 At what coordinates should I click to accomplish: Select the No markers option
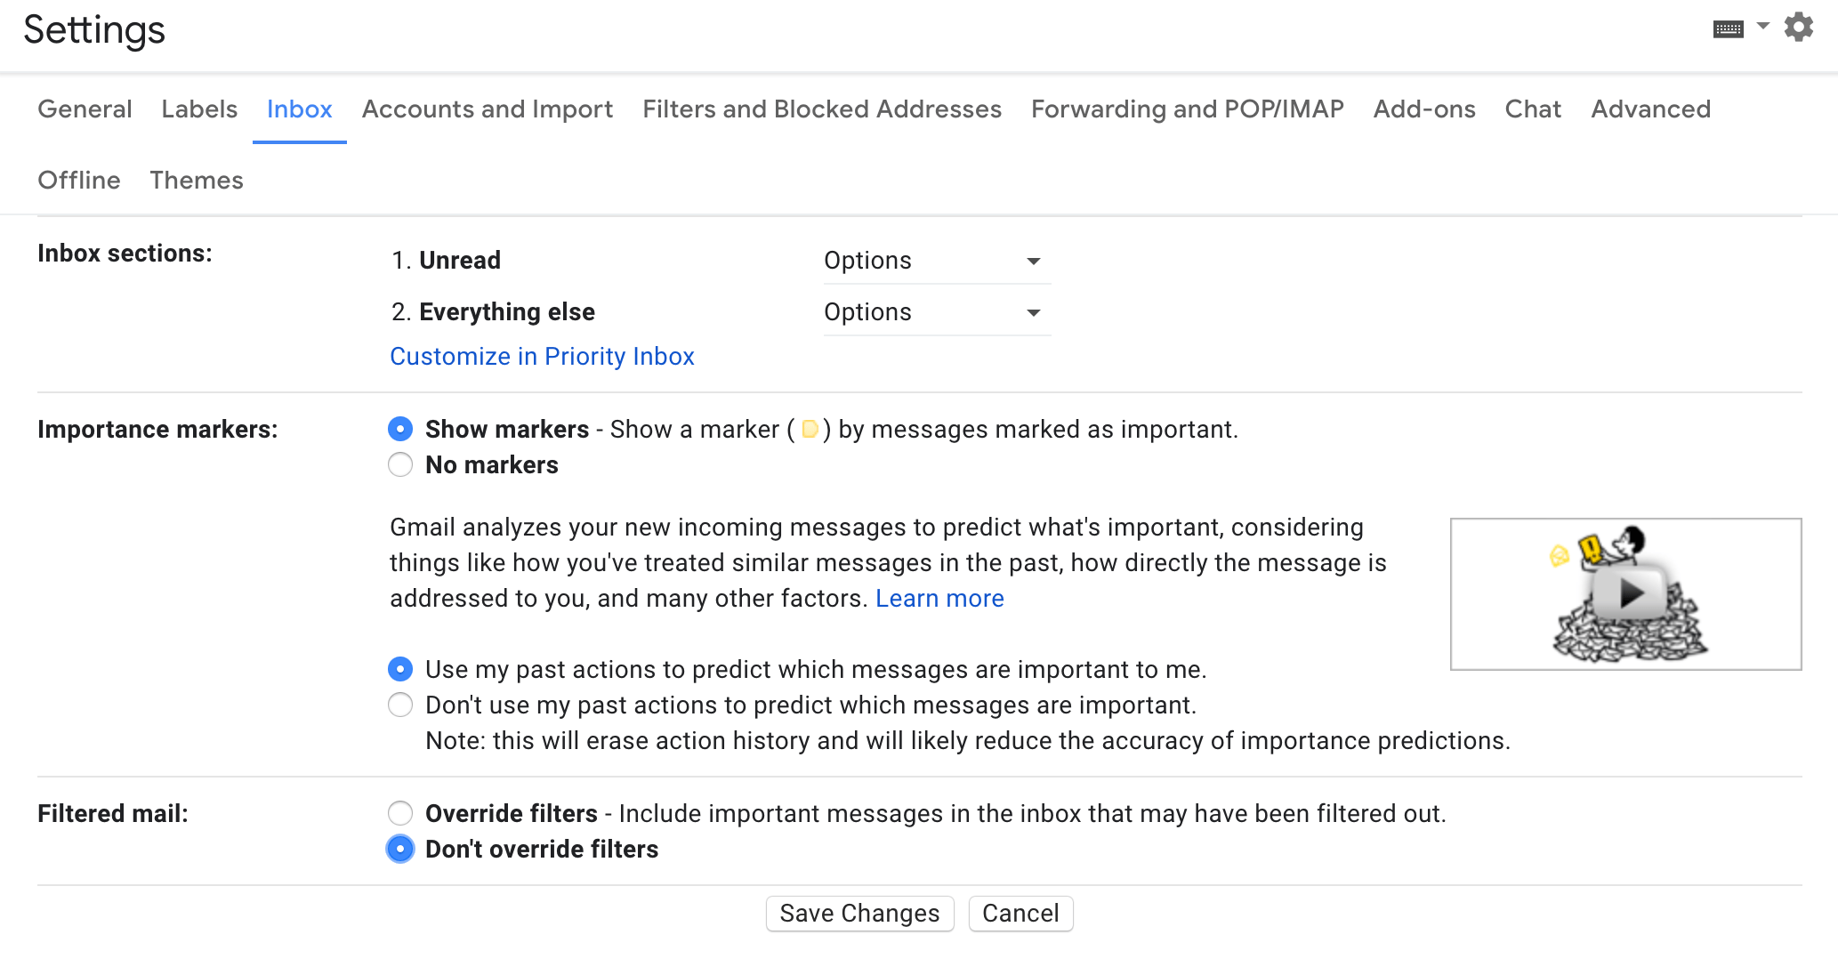pyautogui.click(x=400, y=464)
